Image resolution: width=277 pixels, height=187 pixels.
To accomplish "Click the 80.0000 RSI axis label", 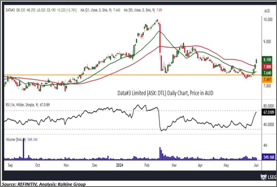I will (x=269, y=106).
